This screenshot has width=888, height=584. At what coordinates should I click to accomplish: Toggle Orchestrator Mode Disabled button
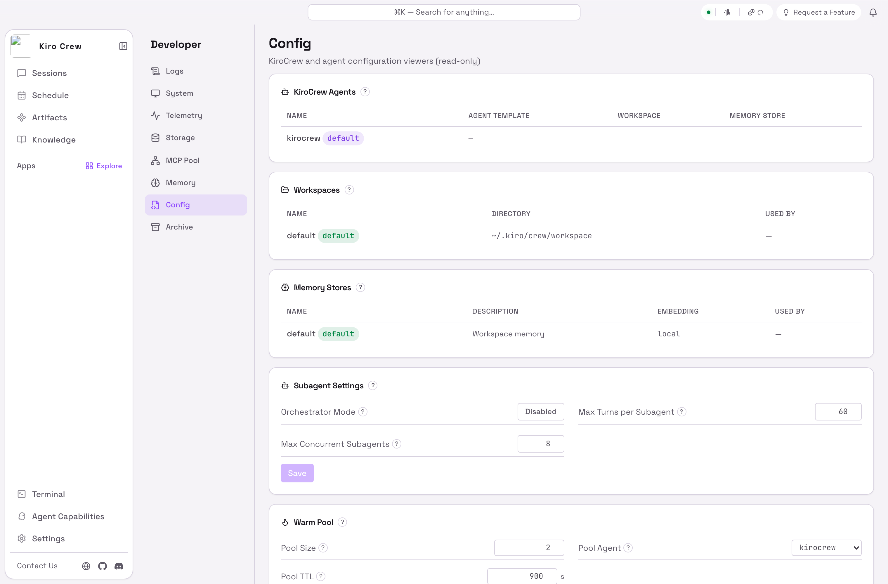pyautogui.click(x=541, y=412)
